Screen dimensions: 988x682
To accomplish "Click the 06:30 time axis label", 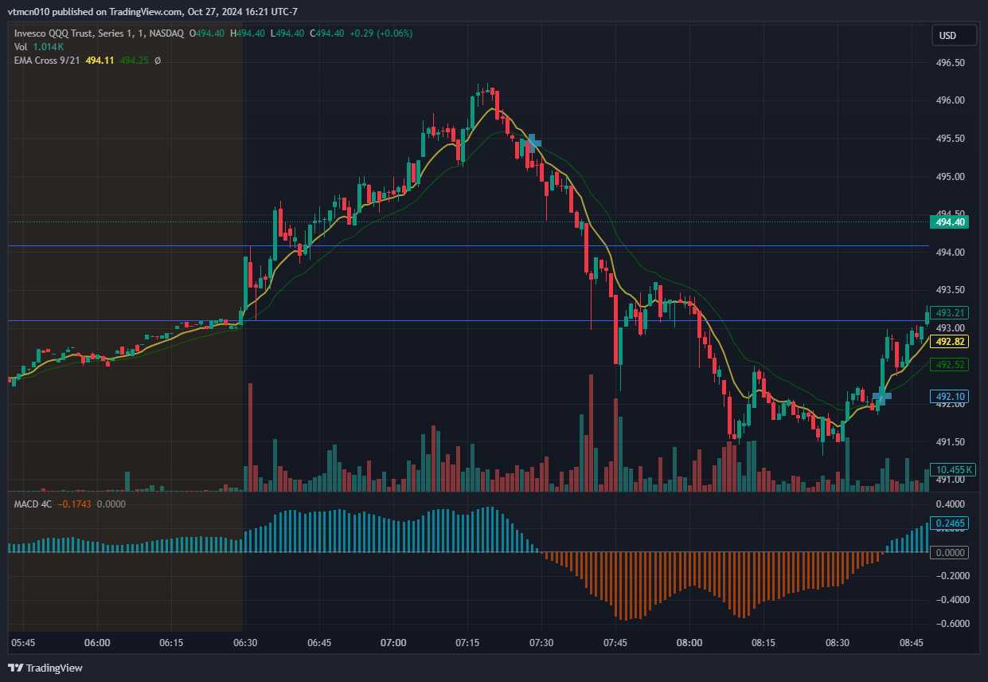I will (245, 642).
